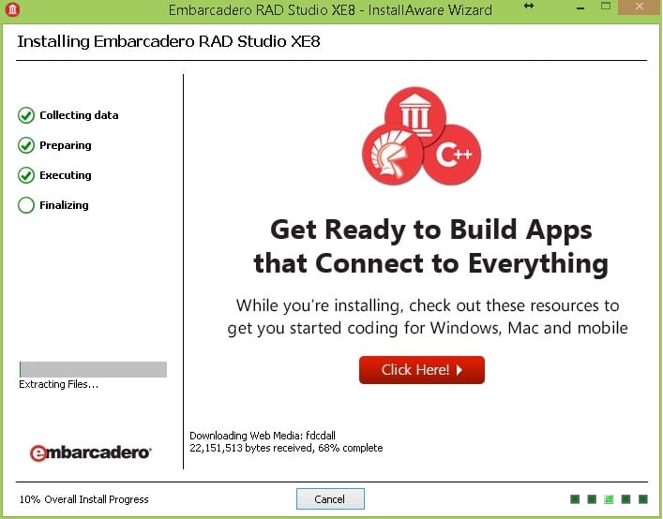Screen dimensions: 663x519
Task: Click 'Extracting Files...' status text
Action: [58, 384]
